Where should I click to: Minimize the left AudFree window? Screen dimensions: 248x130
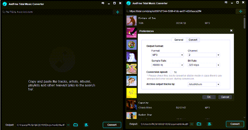tap(109, 4)
